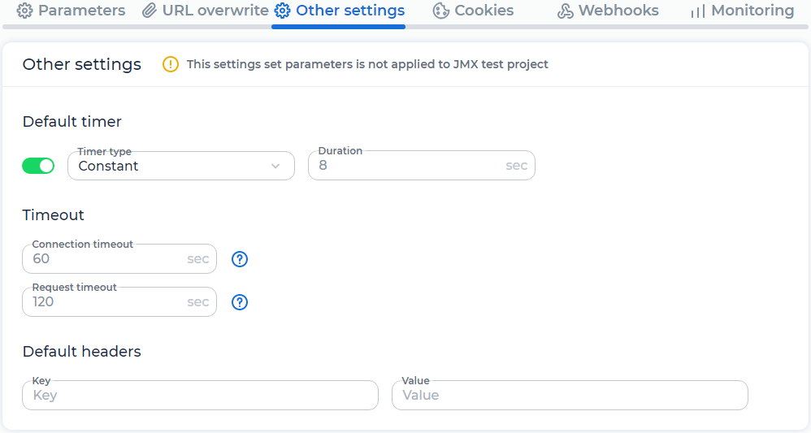Open the URL overwrite tab
This screenshot has height=433, width=811.
pyautogui.click(x=206, y=11)
